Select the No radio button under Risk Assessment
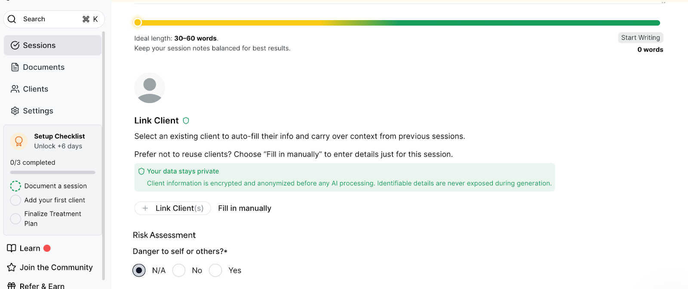 pyautogui.click(x=179, y=270)
